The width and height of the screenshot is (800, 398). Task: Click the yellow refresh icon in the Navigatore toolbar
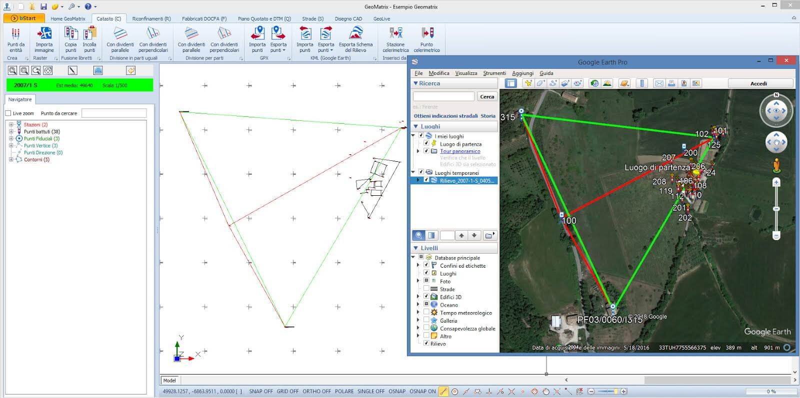(x=130, y=70)
